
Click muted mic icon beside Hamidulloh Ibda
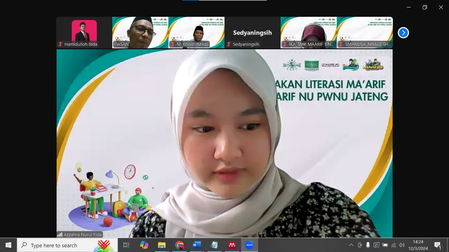60,44
